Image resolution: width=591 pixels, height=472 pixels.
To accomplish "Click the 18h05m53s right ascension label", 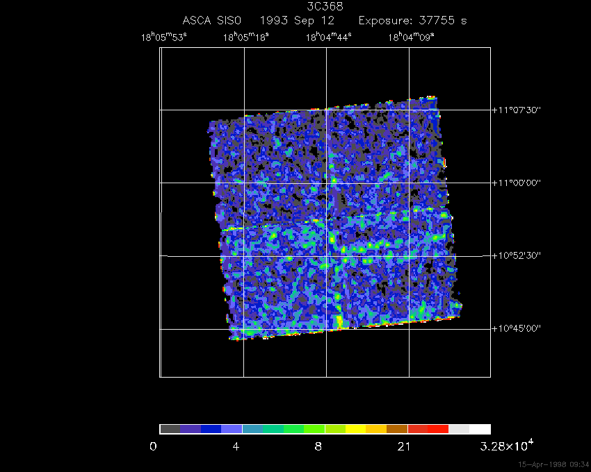I will point(164,37).
